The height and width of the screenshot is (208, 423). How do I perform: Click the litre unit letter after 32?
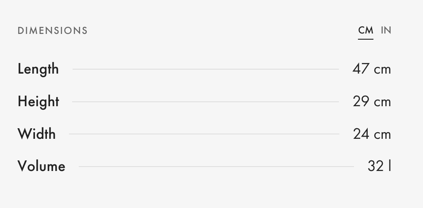coord(390,166)
